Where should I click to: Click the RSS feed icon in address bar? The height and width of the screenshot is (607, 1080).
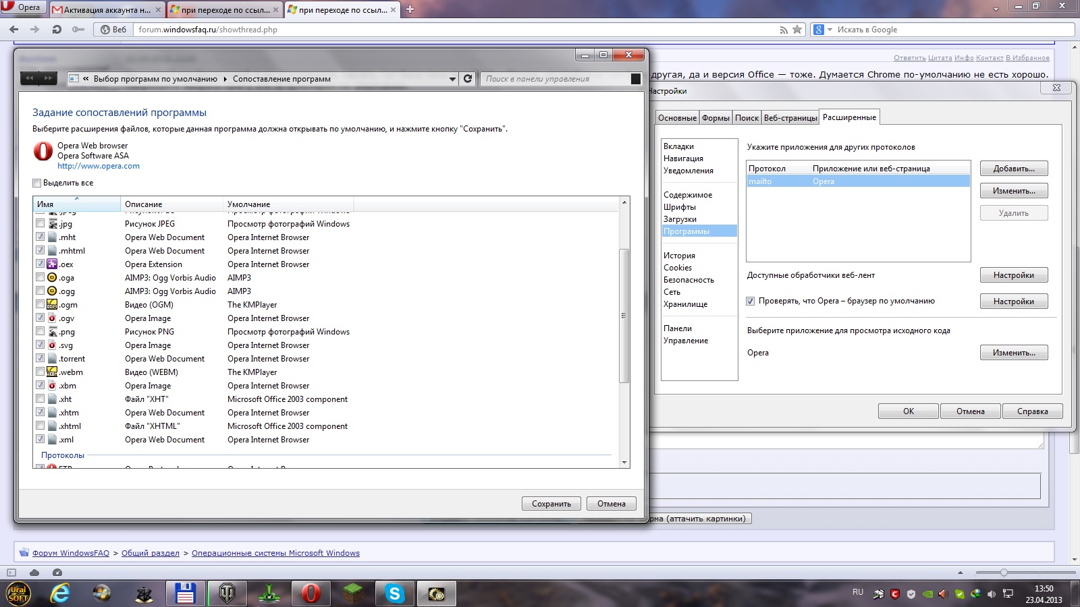[784, 30]
